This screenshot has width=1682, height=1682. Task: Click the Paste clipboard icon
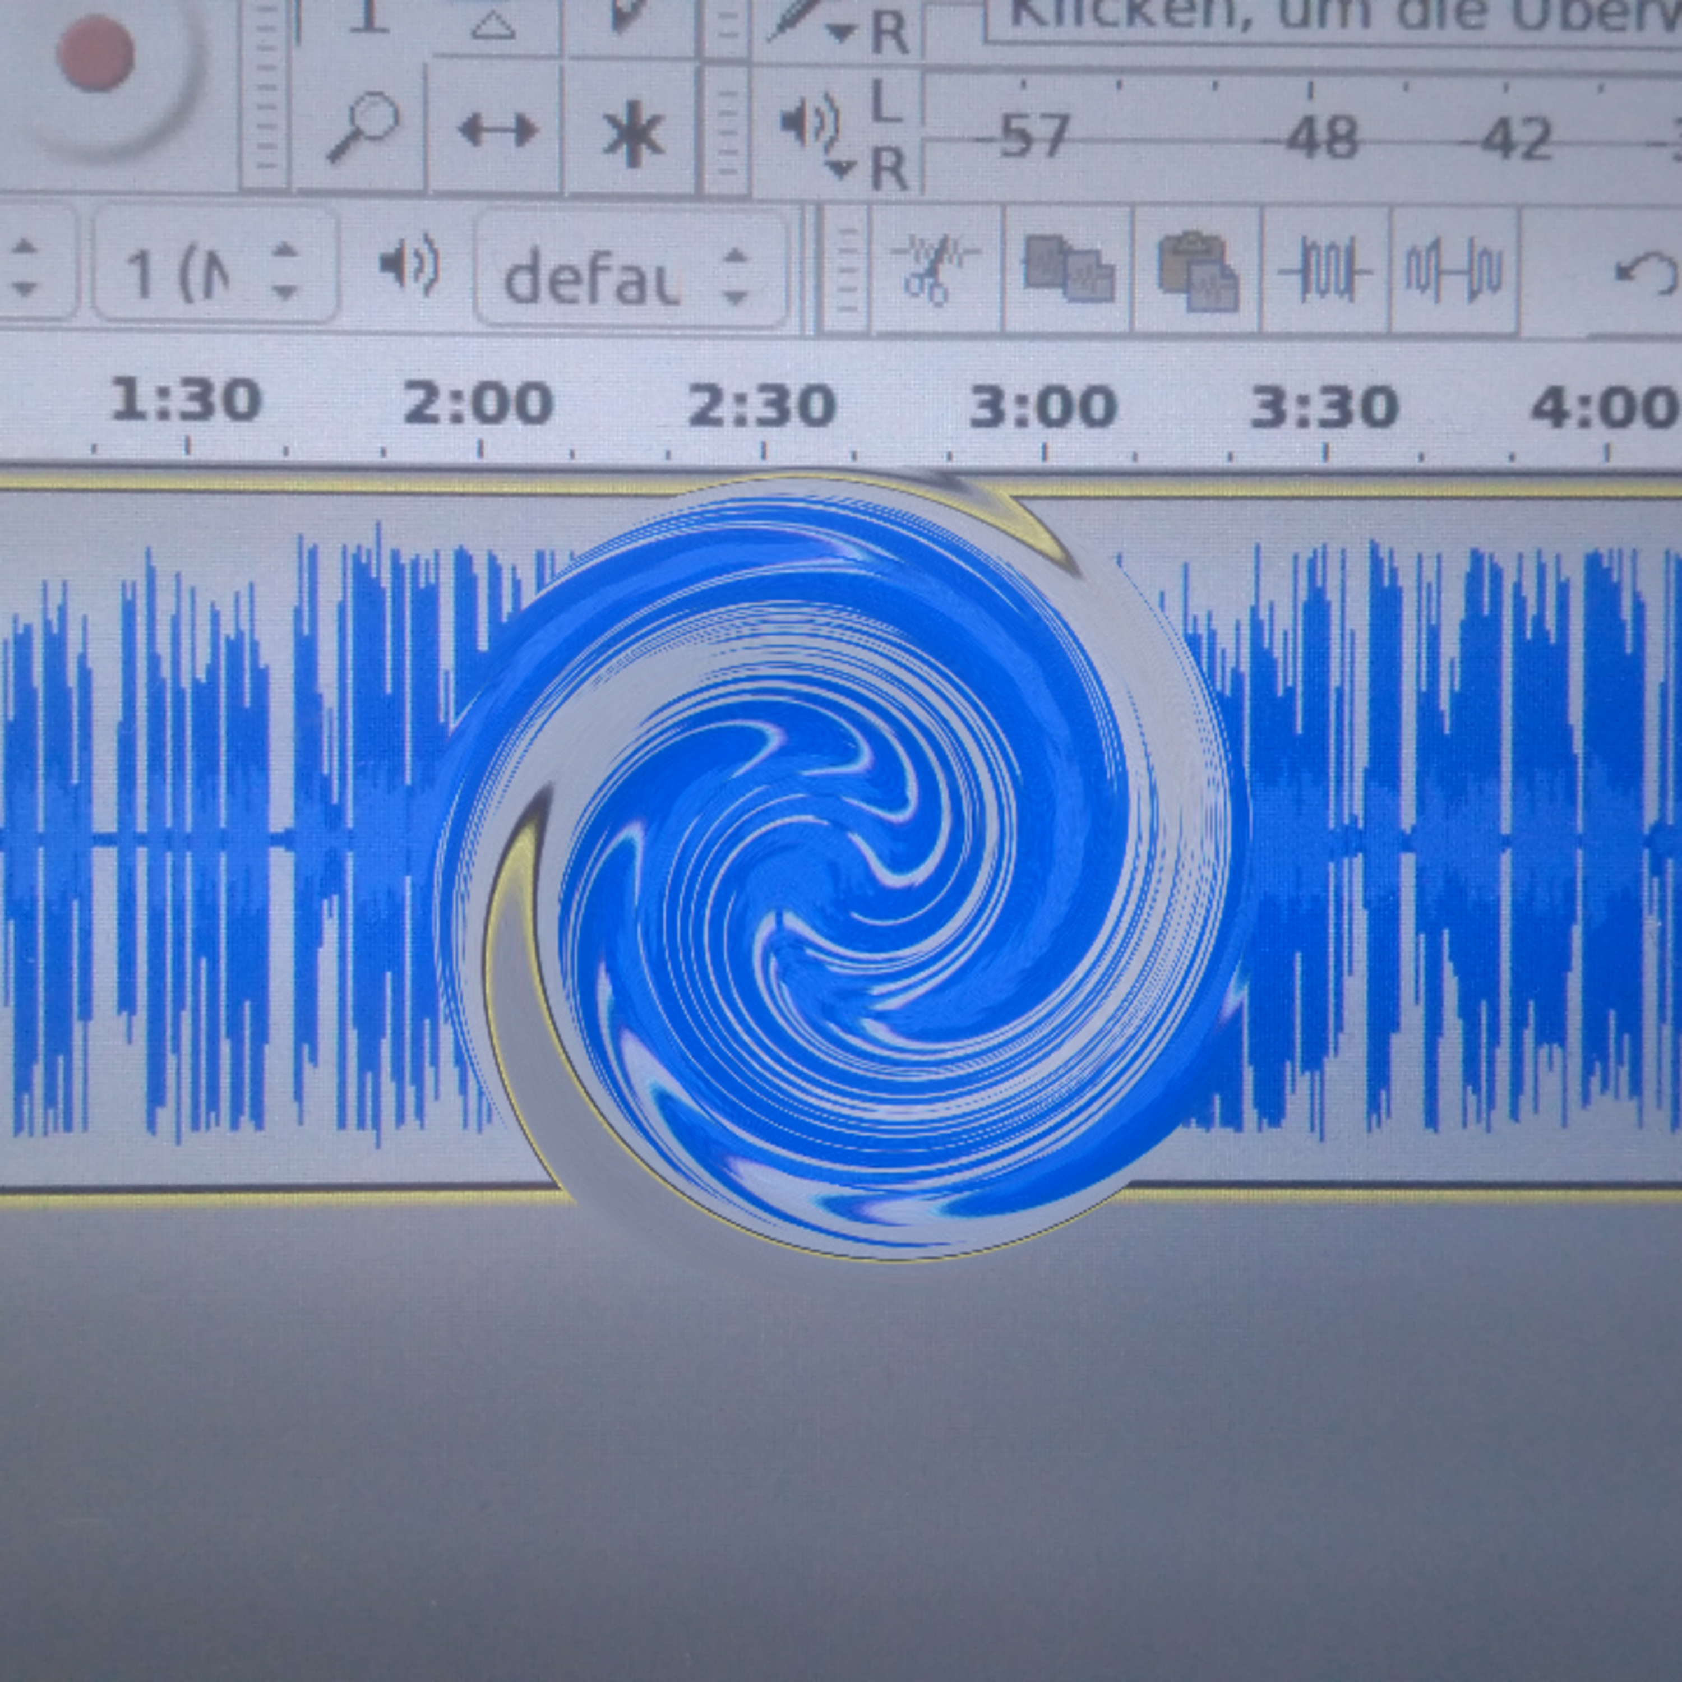tap(1197, 271)
